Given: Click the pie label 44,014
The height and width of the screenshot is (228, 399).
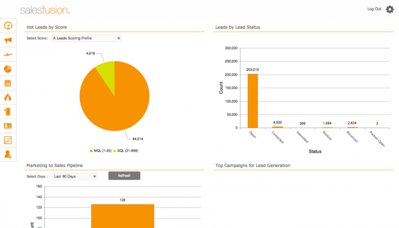Looking at the screenshot, I should [137, 139].
